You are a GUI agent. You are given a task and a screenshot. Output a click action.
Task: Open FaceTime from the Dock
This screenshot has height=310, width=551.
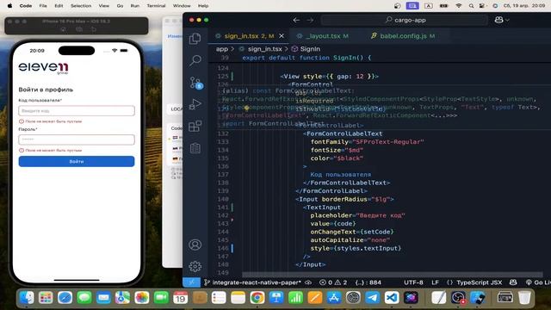pos(161,298)
